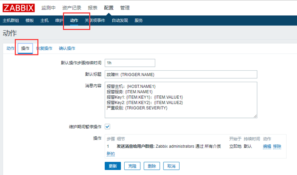Click the 默认操作步骤持续时间 field containing 1h
The width and height of the screenshot is (297, 175).
(x=130, y=63)
